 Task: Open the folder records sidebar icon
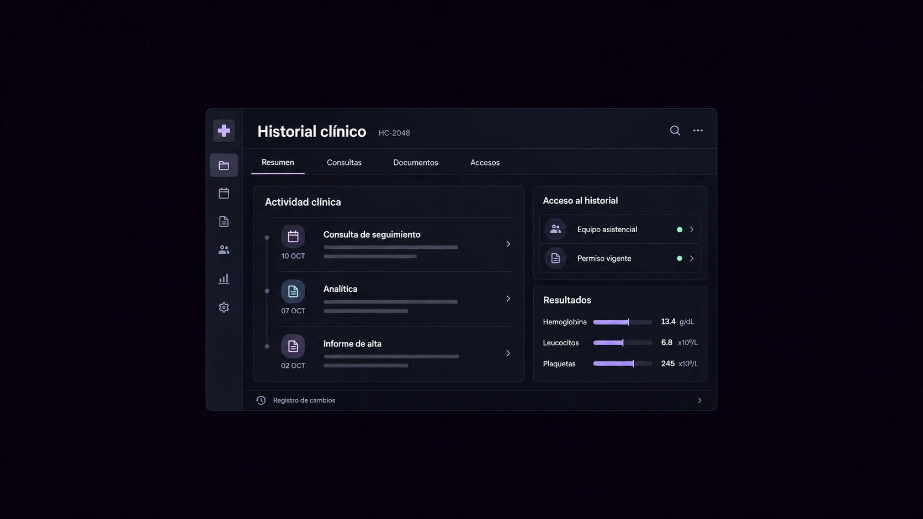coord(224,165)
